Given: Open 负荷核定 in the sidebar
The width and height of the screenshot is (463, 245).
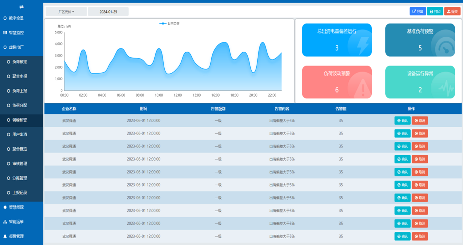Looking at the screenshot, I should click(x=20, y=62).
